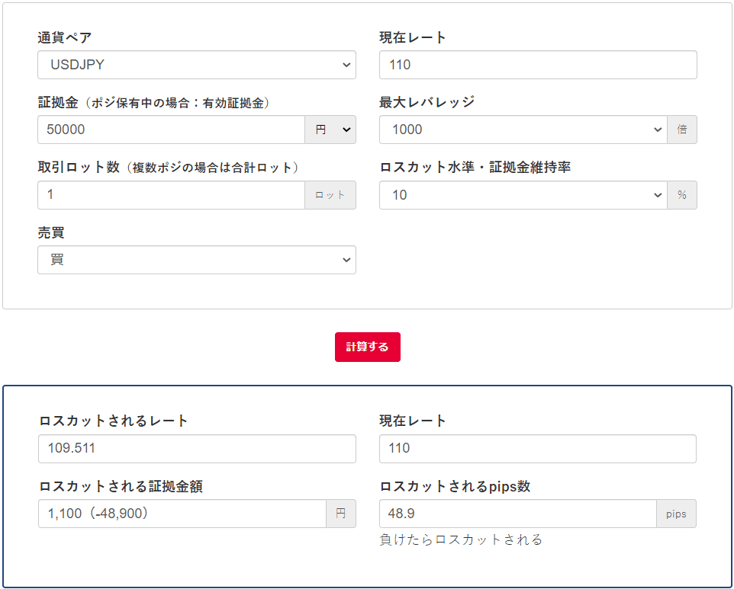The image size is (734, 589).
Task: Expand the 最大レバレッジ dropdown showing 1000
Action: [523, 130]
